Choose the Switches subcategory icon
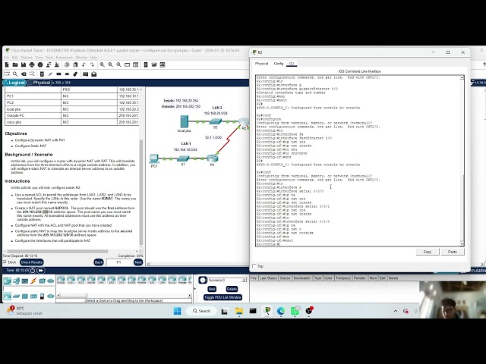The image size is (486, 364). click(x=16, y=297)
